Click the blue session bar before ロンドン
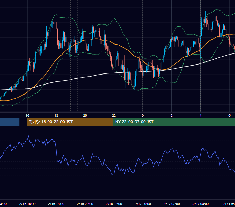The width and height of the screenshot is (235, 207). pos(10,122)
